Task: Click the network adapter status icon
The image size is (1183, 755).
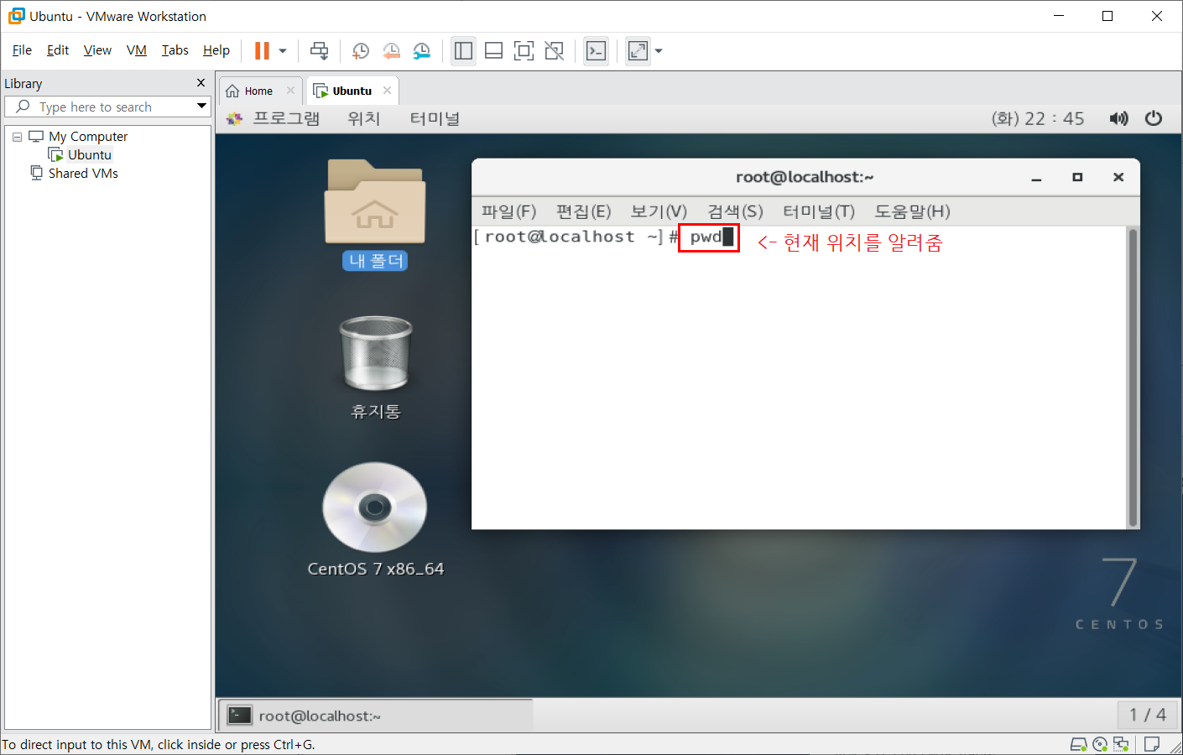Action: (1121, 744)
